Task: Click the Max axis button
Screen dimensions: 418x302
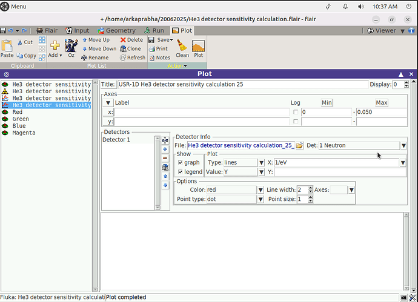Action: [x=382, y=103]
